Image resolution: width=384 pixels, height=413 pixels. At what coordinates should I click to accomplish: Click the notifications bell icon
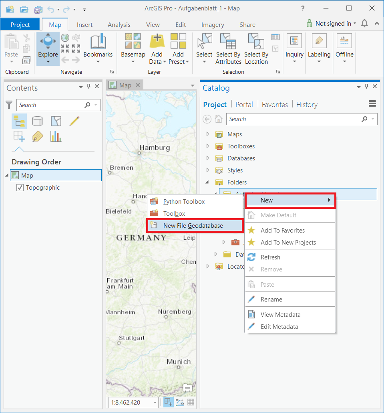coord(364,24)
